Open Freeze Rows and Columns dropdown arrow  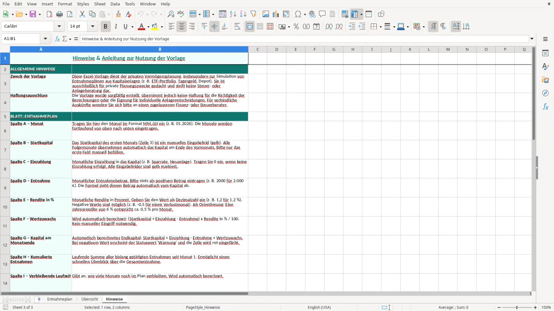[361, 14]
